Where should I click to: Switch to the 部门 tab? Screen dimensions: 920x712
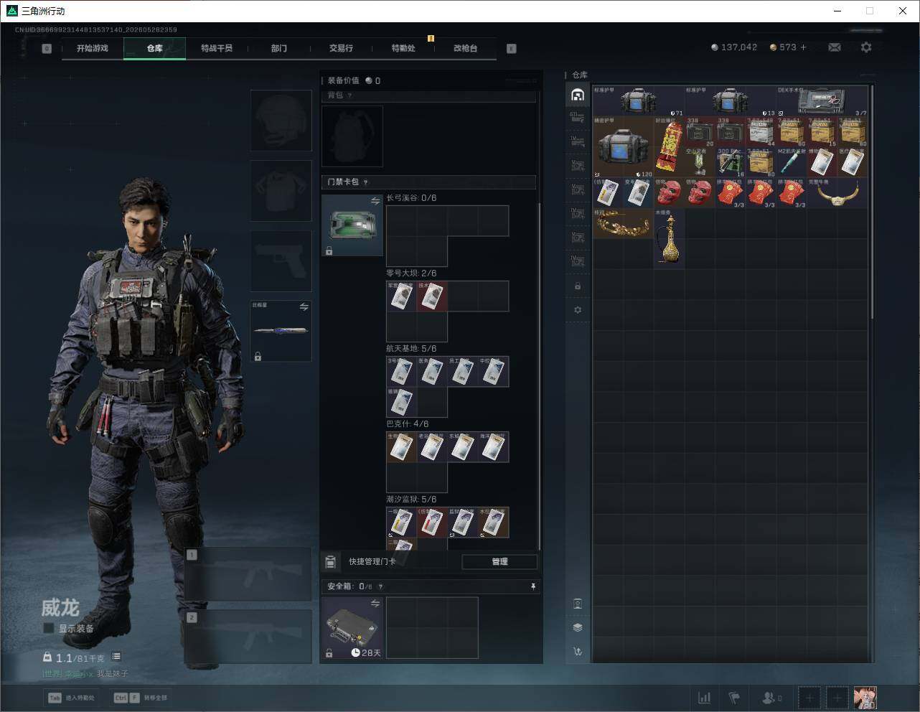click(279, 48)
